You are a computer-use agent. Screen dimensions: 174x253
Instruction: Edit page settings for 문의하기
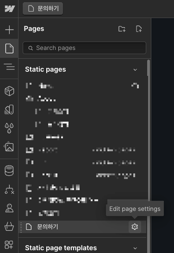tap(135, 227)
